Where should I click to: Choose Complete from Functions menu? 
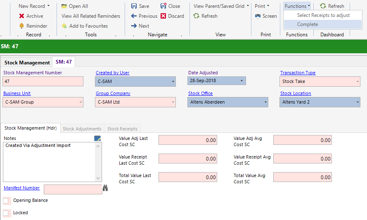[x=308, y=24]
